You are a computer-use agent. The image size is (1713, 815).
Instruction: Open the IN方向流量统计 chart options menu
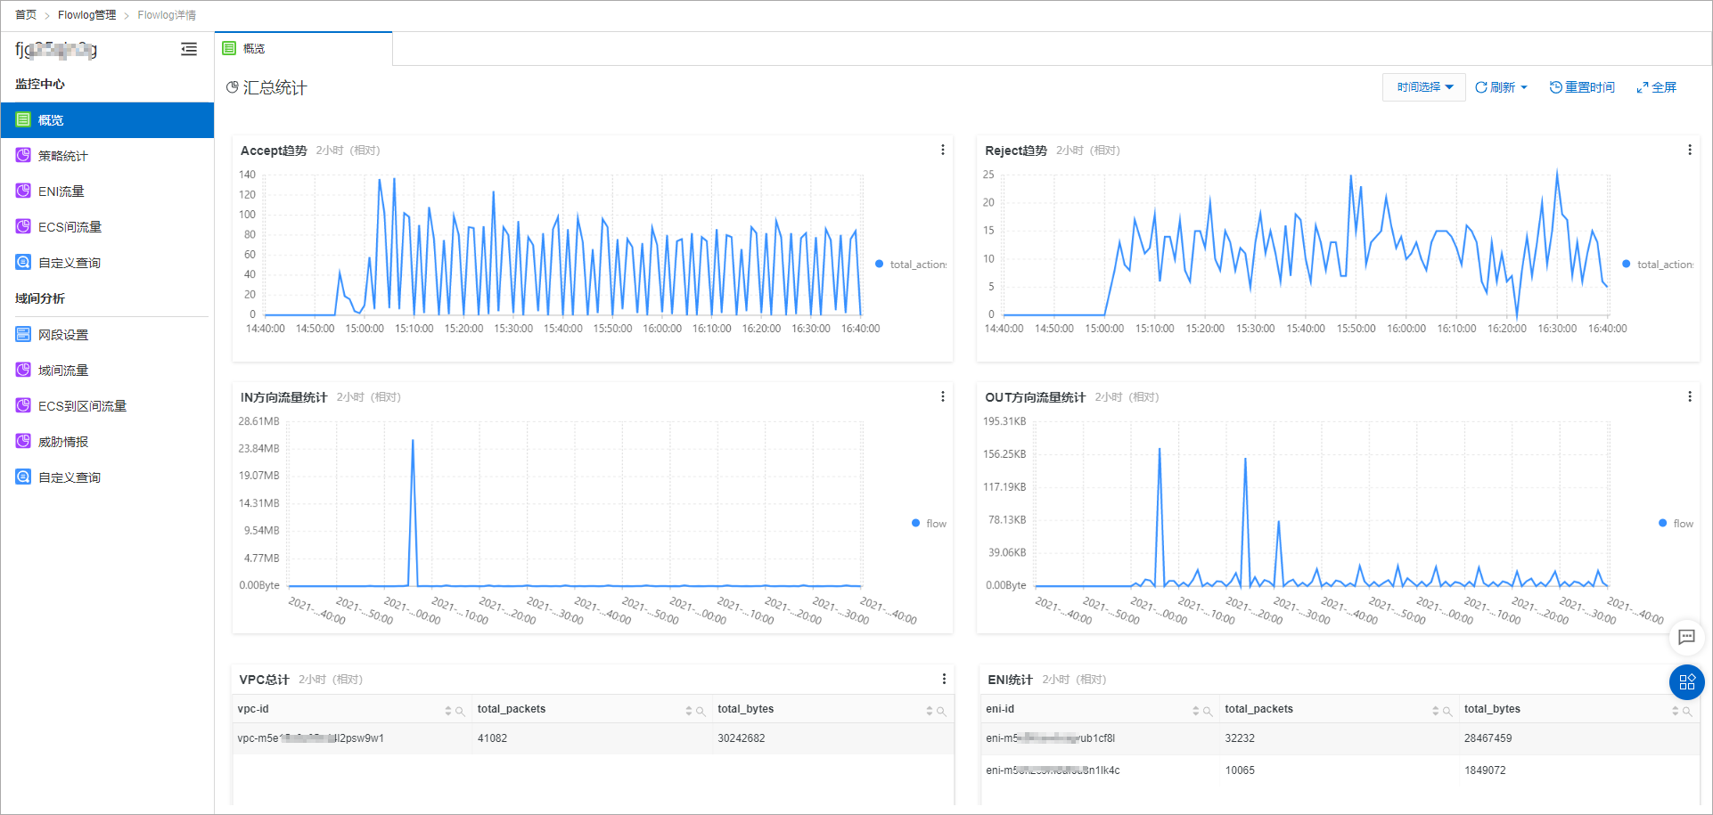point(943,397)
